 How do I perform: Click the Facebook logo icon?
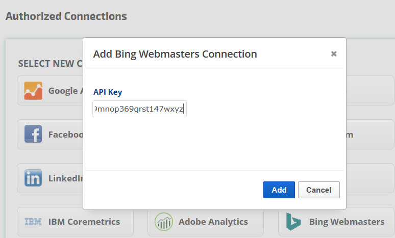pos(33,135)
